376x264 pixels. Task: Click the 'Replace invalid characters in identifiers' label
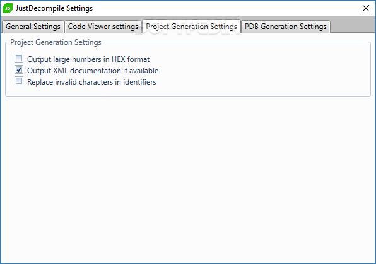click(91, 82)
